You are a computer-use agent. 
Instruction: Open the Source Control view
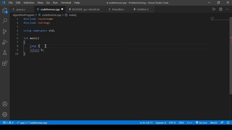click(x=5, y=31)
